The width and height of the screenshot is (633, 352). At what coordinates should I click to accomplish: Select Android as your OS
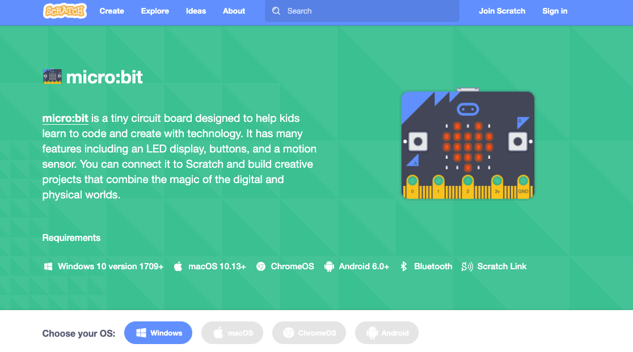(x=387, y=333)
